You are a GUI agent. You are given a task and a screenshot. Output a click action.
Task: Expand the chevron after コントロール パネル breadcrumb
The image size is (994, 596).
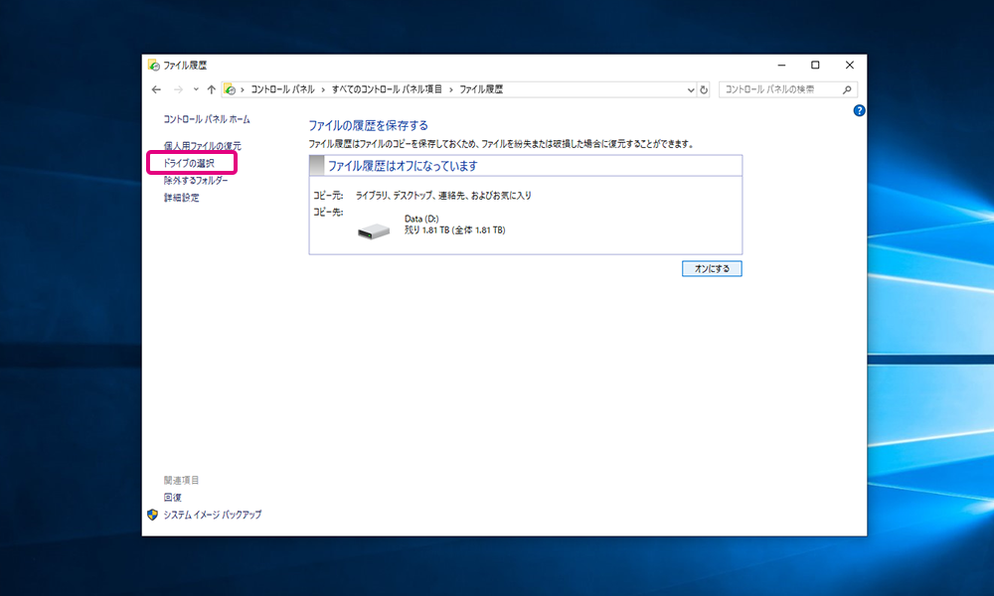(323, 89)
